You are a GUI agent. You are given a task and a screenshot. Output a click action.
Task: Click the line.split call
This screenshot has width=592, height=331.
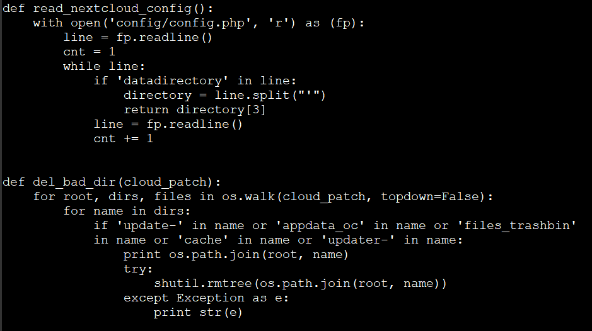[x=270, y=95]
